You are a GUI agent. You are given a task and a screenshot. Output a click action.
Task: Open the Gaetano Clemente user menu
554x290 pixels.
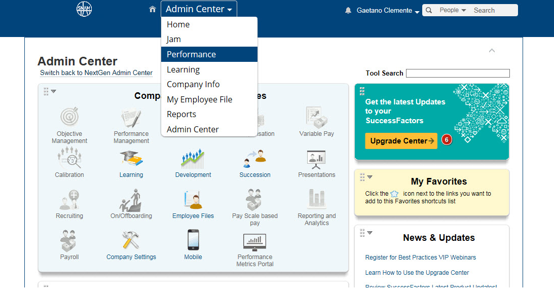click(388, 11)
